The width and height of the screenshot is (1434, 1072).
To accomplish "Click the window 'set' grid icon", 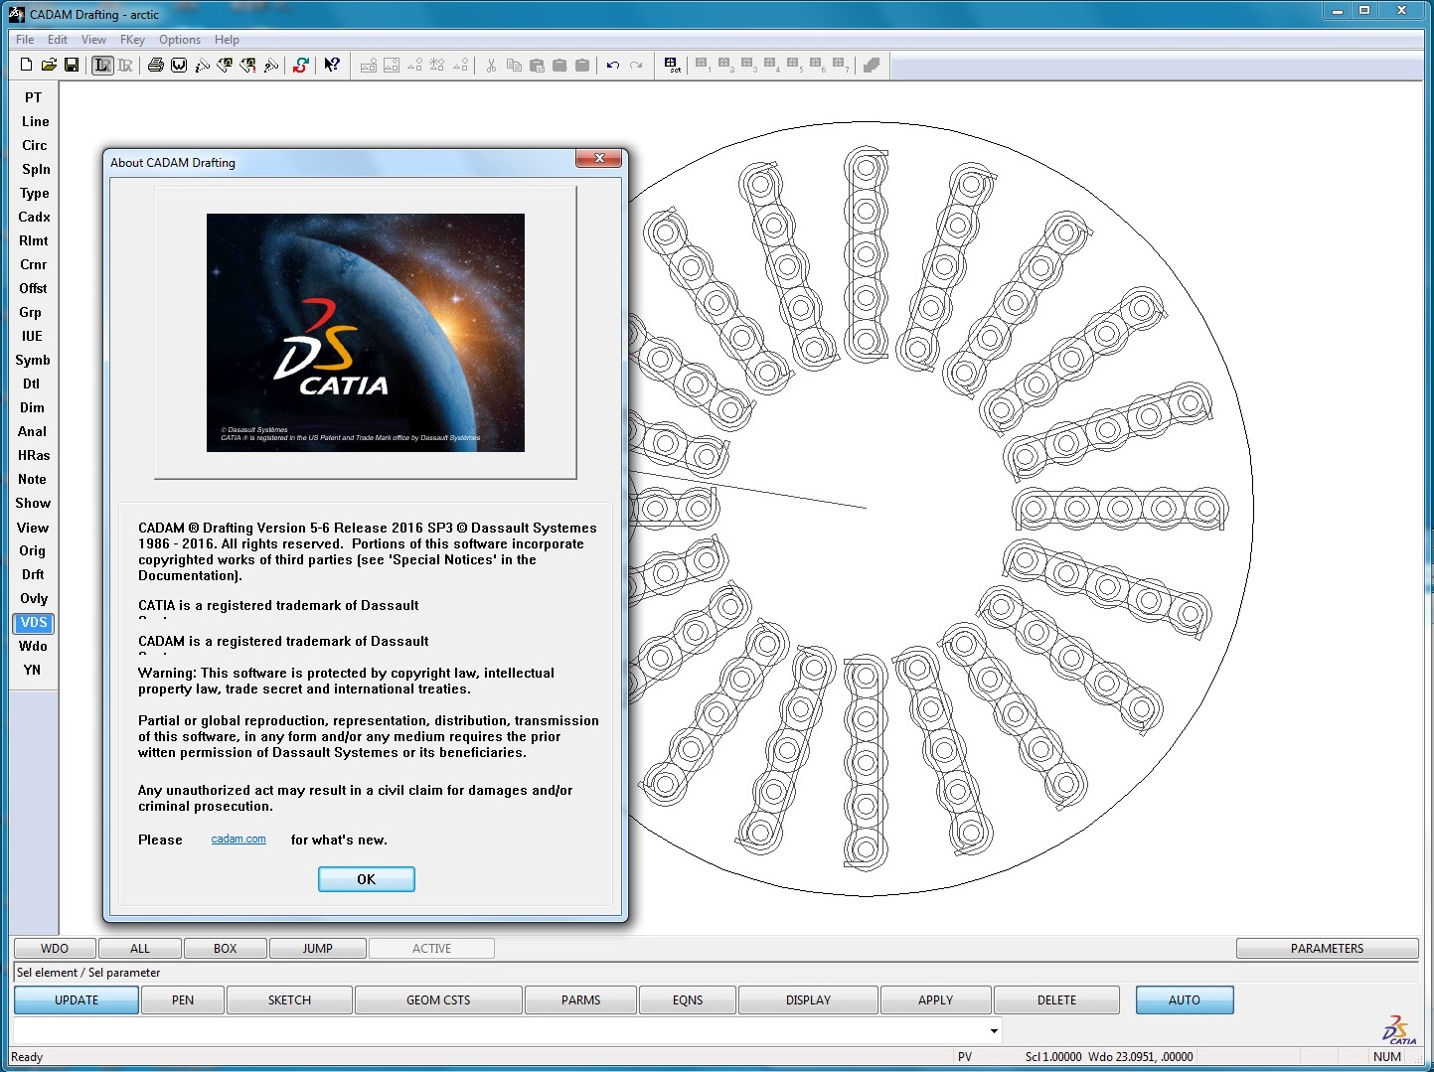I will pos(672,65).
